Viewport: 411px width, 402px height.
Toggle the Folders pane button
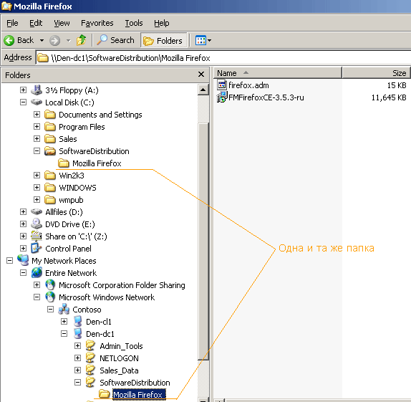coord(164,41)
